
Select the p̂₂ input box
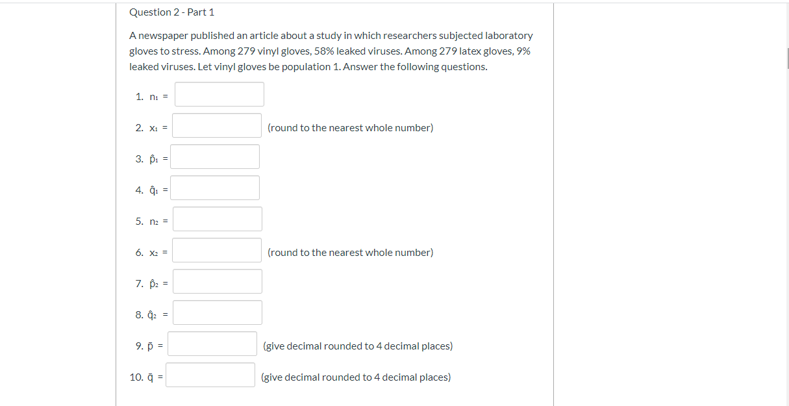coord(217,281)
